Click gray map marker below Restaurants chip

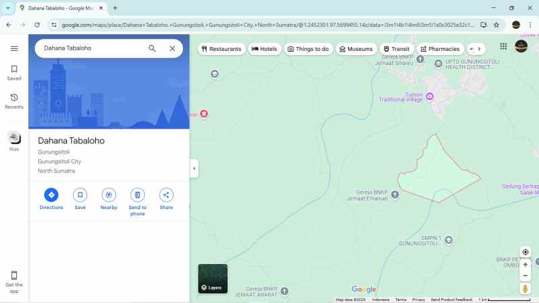(215, 74)
